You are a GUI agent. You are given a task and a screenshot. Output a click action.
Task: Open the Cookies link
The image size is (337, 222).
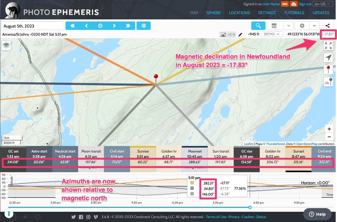248,217
